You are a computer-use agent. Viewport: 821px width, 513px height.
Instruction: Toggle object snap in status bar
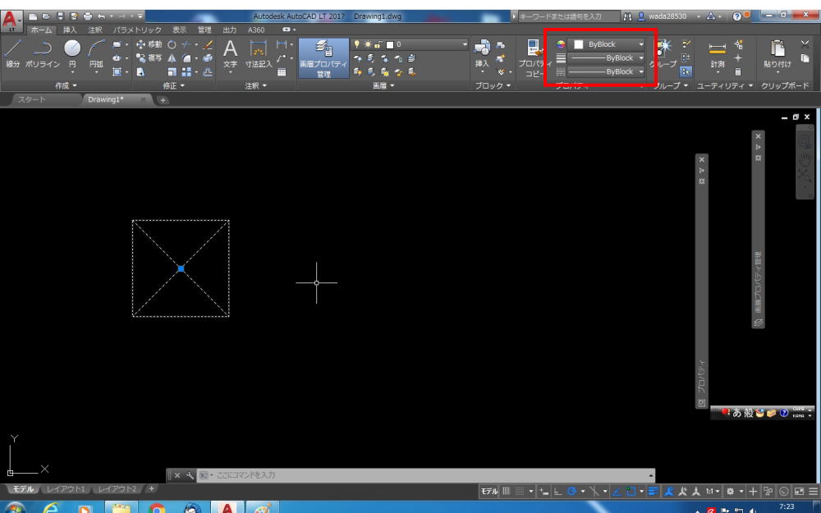point(631,491)
